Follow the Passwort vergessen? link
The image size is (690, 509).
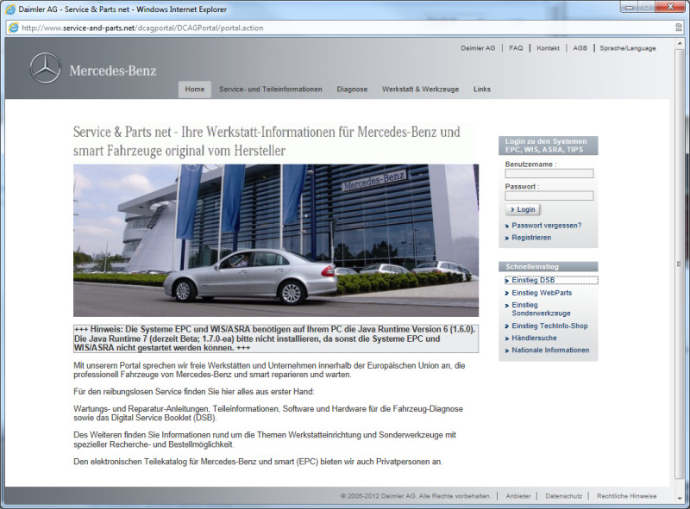pyautogui.click(x=546, y=225)
